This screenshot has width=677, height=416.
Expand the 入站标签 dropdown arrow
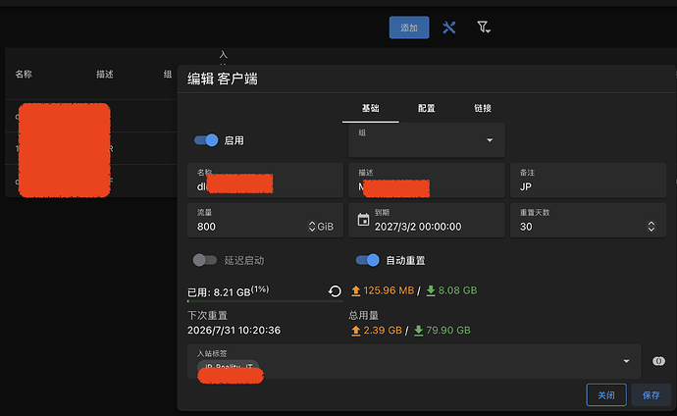(x=626, y=361)
